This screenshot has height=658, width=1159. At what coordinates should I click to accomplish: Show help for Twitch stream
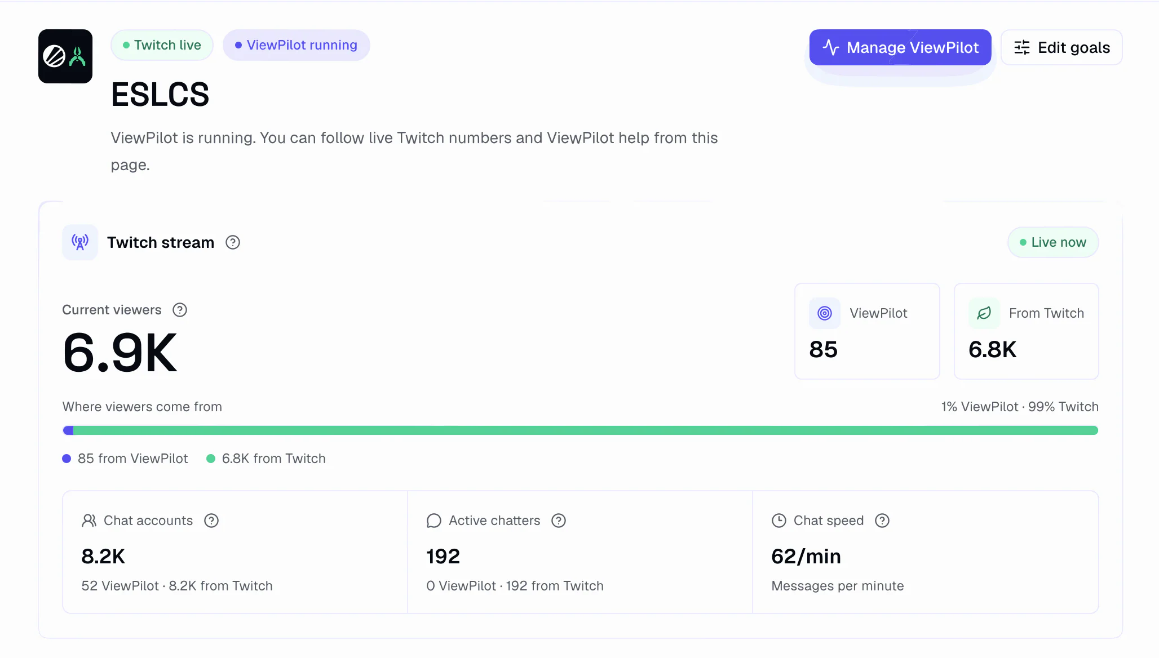coord(233,242)
